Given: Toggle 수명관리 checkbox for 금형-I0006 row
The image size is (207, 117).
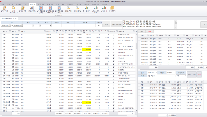Looking at the screenshot, I should click(x=114, y=76).
